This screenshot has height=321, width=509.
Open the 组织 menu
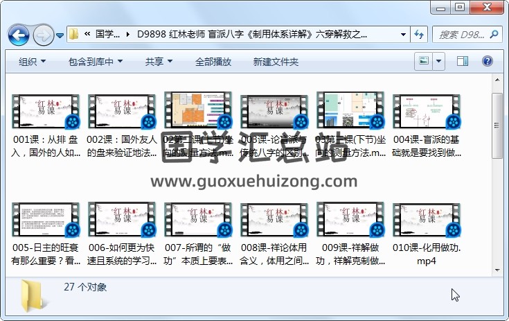coord(32,62)
